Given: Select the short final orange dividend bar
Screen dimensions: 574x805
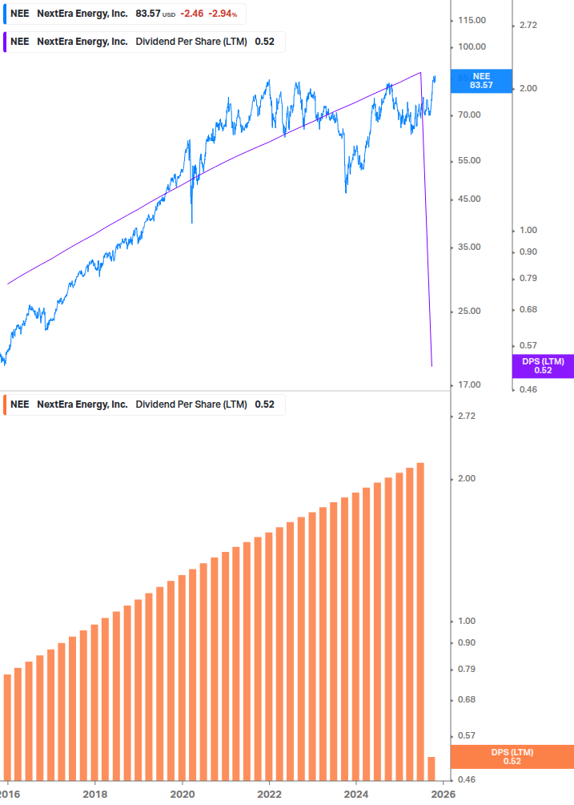Looking at the screenshot, I should click(x=432, y=768).
